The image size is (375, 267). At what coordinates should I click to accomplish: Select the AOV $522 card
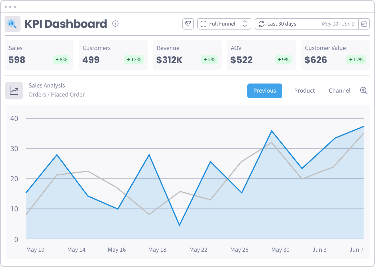(261, 55)
